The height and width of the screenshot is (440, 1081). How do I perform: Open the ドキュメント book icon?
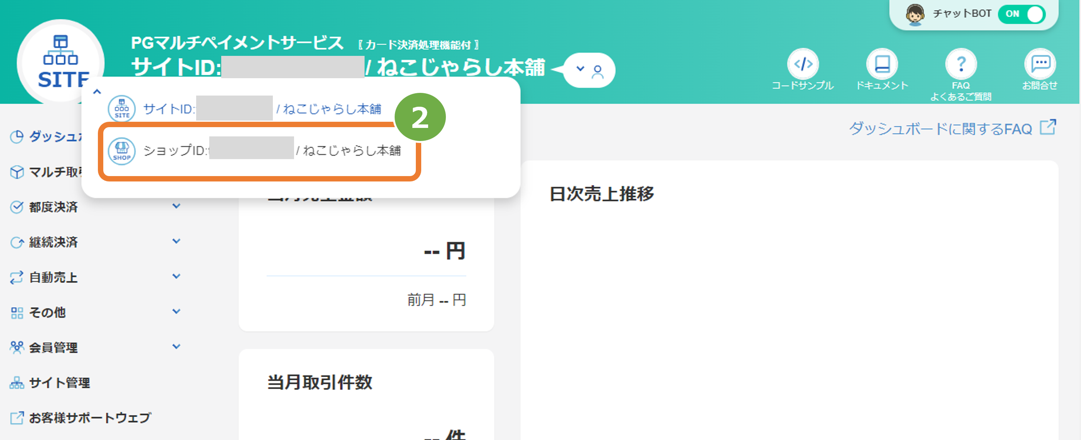point(882,64)
